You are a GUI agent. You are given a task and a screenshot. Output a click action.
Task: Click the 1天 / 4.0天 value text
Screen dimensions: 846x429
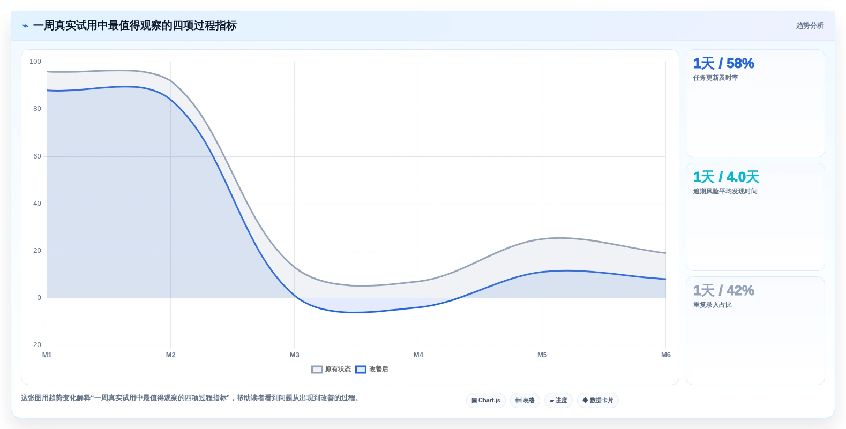pos(726,177)
